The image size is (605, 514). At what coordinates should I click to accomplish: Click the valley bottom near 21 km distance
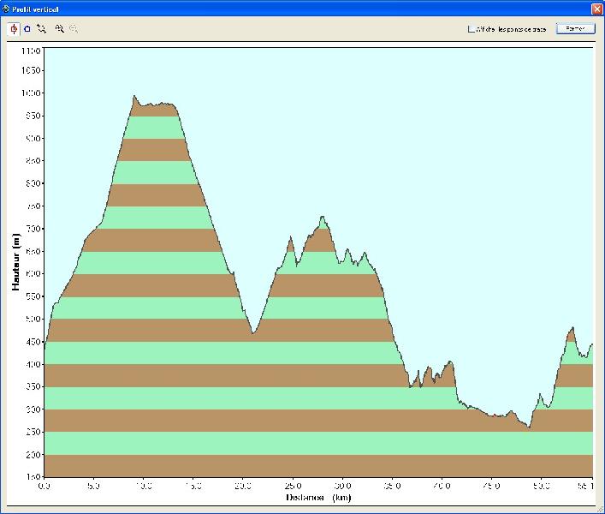(x=253, y=332)
